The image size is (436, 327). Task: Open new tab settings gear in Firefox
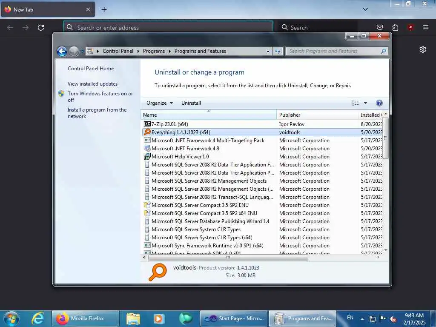423,49
